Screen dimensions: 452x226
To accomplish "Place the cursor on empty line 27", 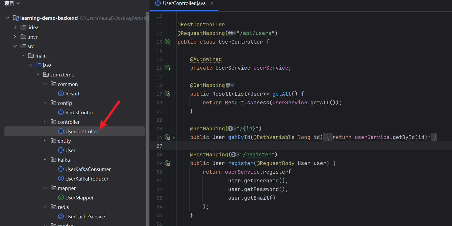I will 264,146.
